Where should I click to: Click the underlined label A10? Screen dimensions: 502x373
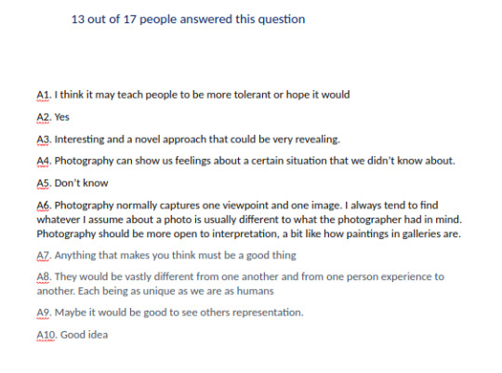tap(46, 335)
